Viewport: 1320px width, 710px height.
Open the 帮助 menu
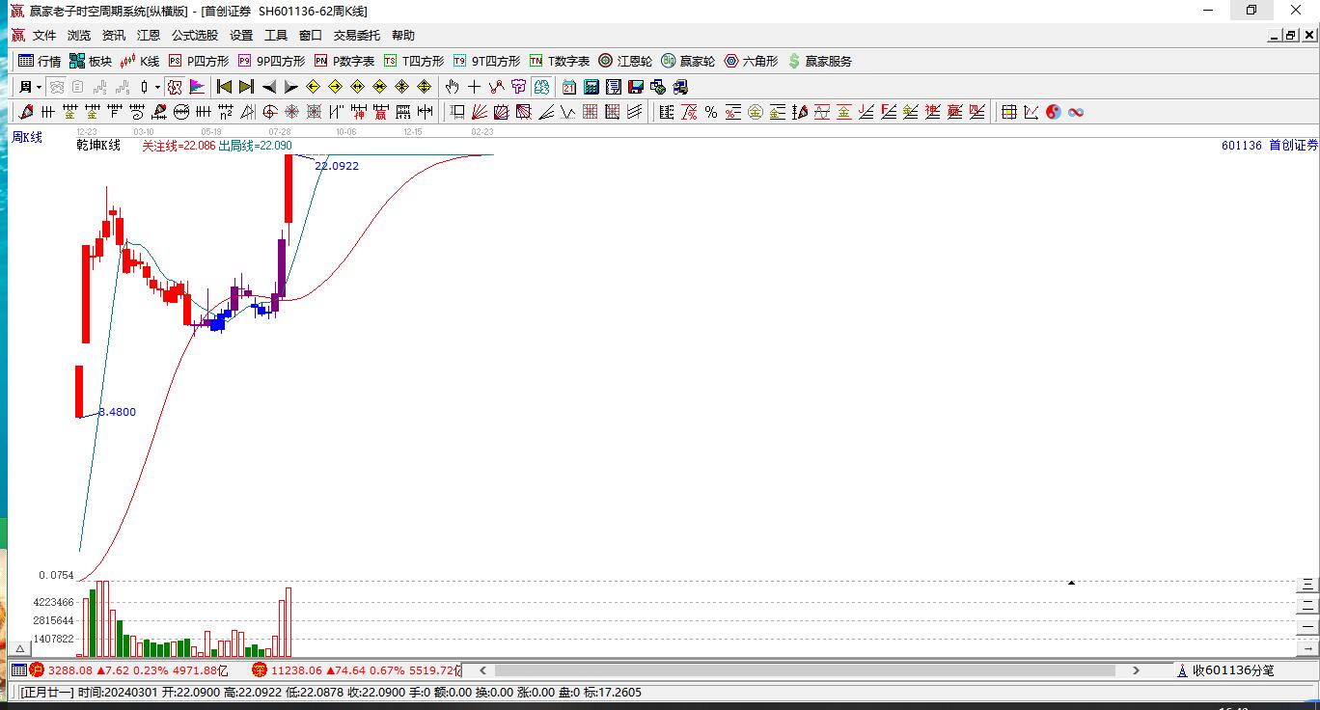pyautogui.click(x=403, y=36)
